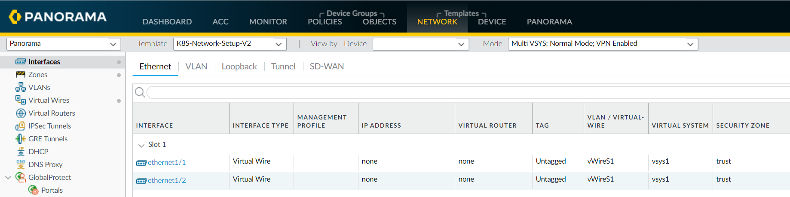This screenshot has width=790, height=197.
Task: Click the GRE Tunnels icon
Action: (x=20, y=139)
